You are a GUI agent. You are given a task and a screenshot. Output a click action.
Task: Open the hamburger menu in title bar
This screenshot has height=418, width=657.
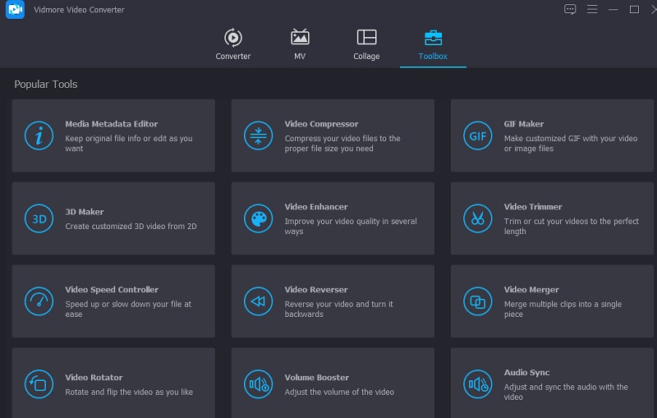coord(591,9)
